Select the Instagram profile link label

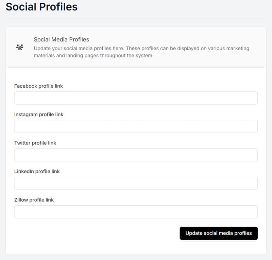click(39, 115)
